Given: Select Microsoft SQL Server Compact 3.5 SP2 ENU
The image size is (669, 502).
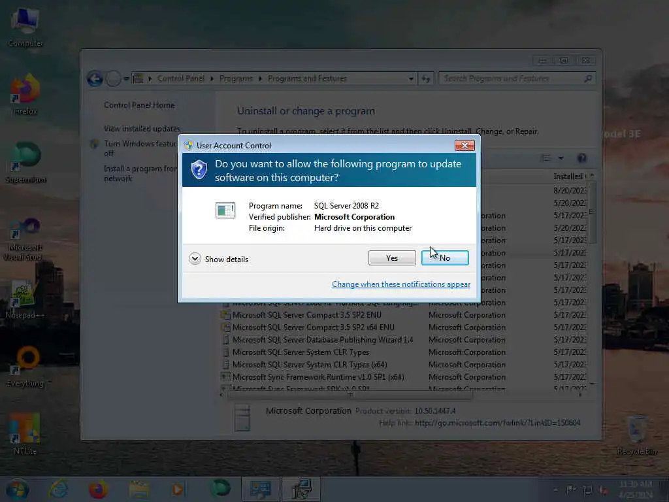Looking at the screenshot, I should click(x=403, y=315).
